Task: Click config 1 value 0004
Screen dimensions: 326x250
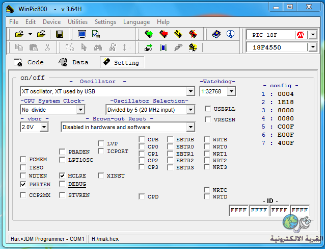Action: (x=286, y=94)
